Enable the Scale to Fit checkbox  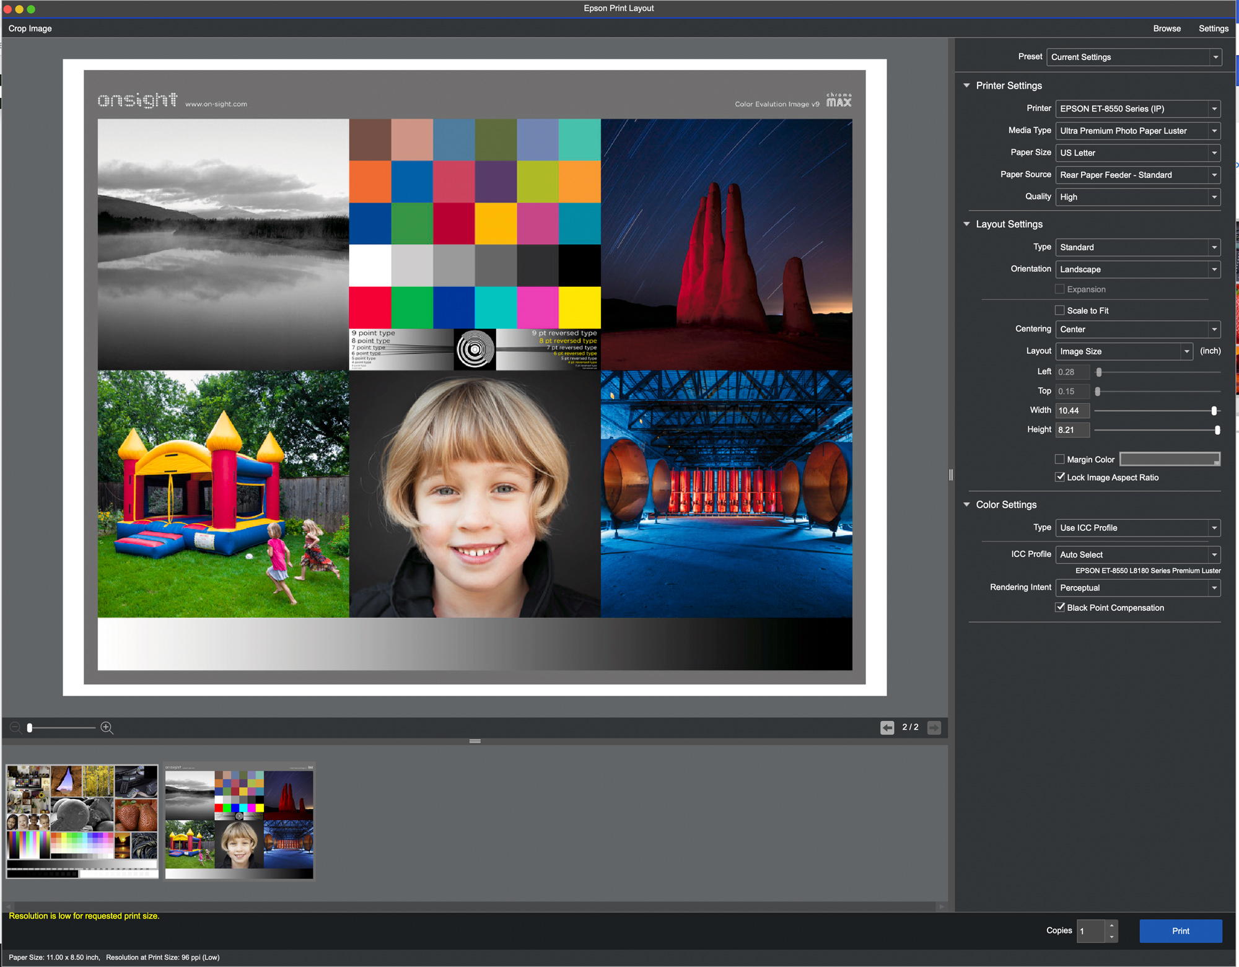1060,310
